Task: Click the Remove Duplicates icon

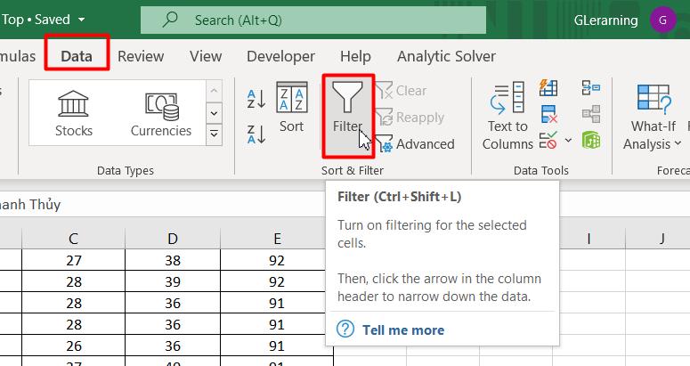Action: coord(548,114)
